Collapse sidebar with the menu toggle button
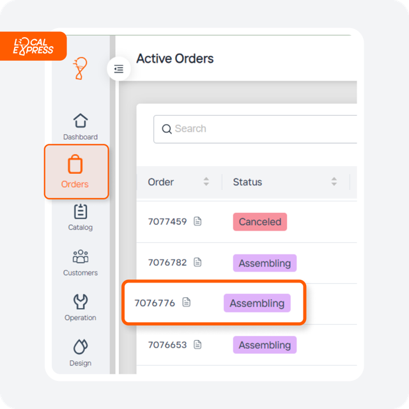Viewport: 409px width, 409px height. pos(119,69)
